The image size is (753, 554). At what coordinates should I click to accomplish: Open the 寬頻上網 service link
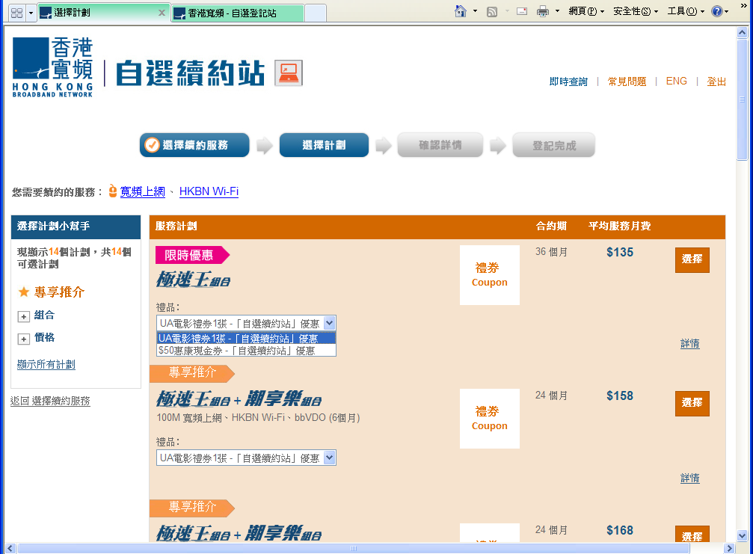pyautogui.click(x=143, y=191)
